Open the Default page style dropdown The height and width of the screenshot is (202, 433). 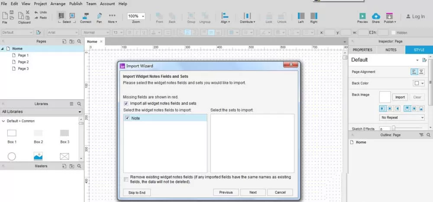click(x=417, y=60)
